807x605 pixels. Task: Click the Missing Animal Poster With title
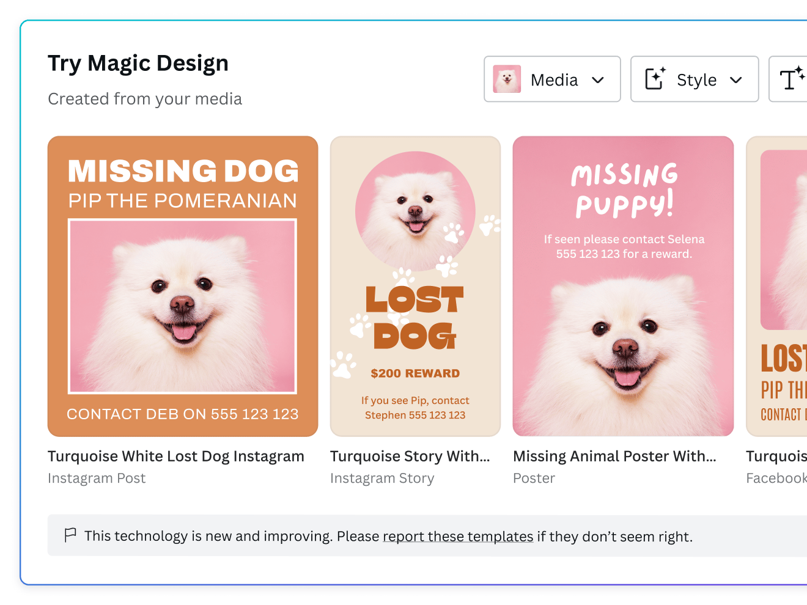(x=614, y=456)
